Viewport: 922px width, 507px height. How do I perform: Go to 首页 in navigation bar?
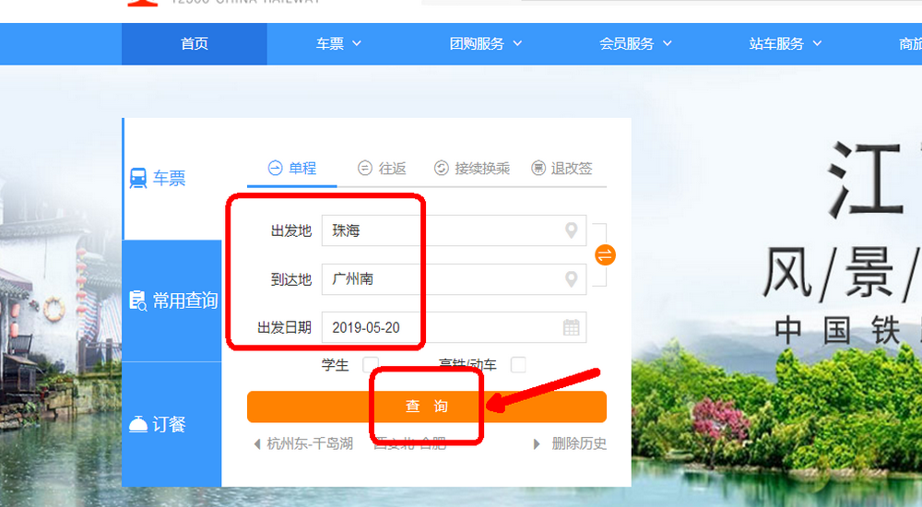click(194, 43)
